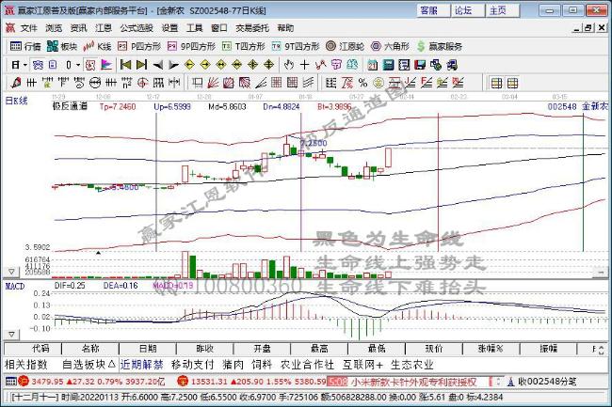Select the 9P四方形 tool
The image size is (612, 407).
tap(191, 47)
